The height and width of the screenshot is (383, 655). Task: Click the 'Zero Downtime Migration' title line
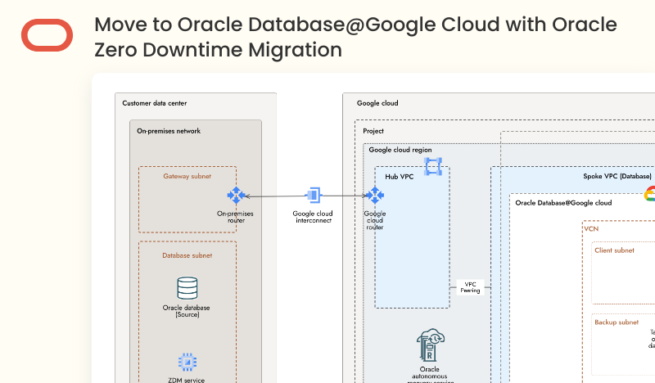[x=218, y=50]
